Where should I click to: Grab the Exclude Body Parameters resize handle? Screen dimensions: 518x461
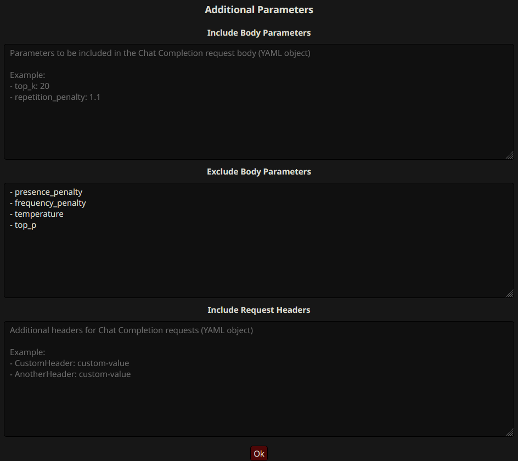pyautogui.click(x=510, y=294)
